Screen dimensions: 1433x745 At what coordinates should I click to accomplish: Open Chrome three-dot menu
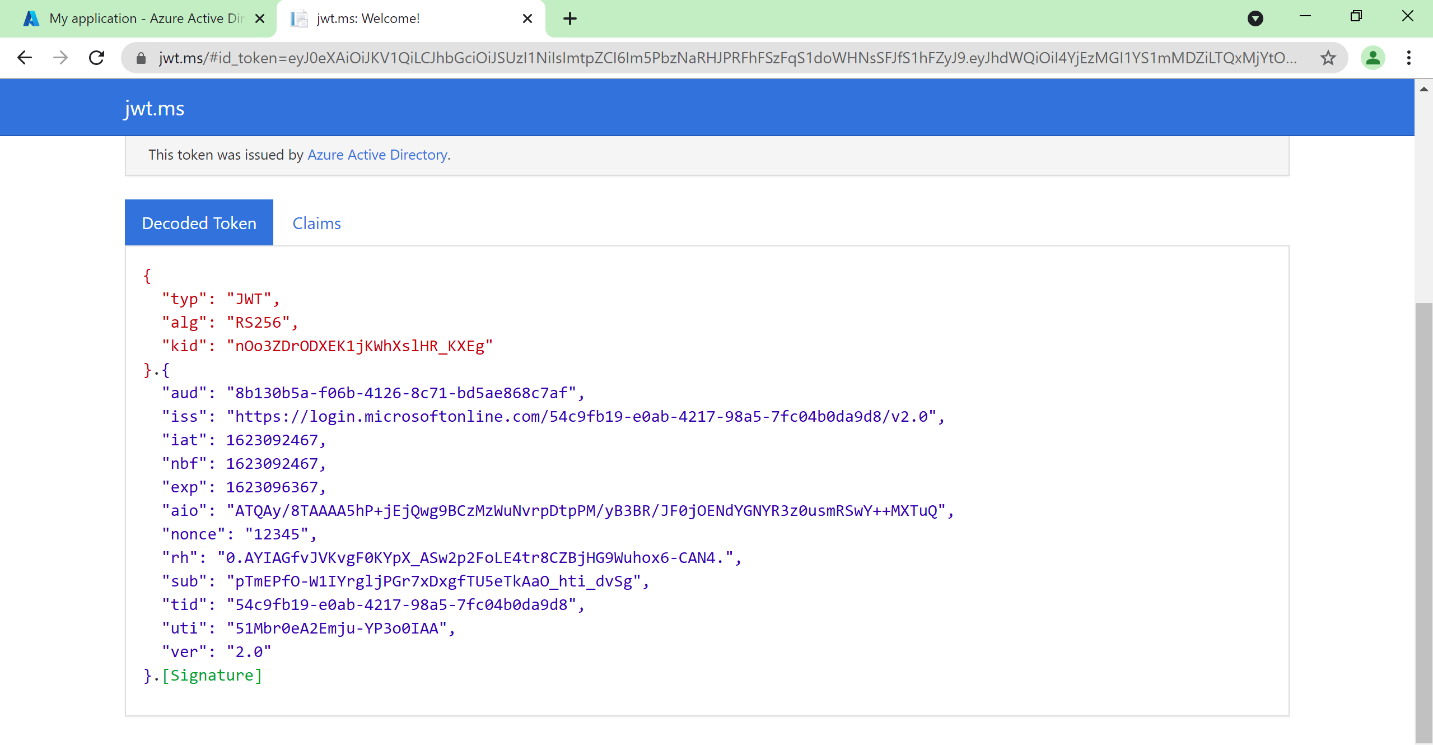coord(1408,58)
